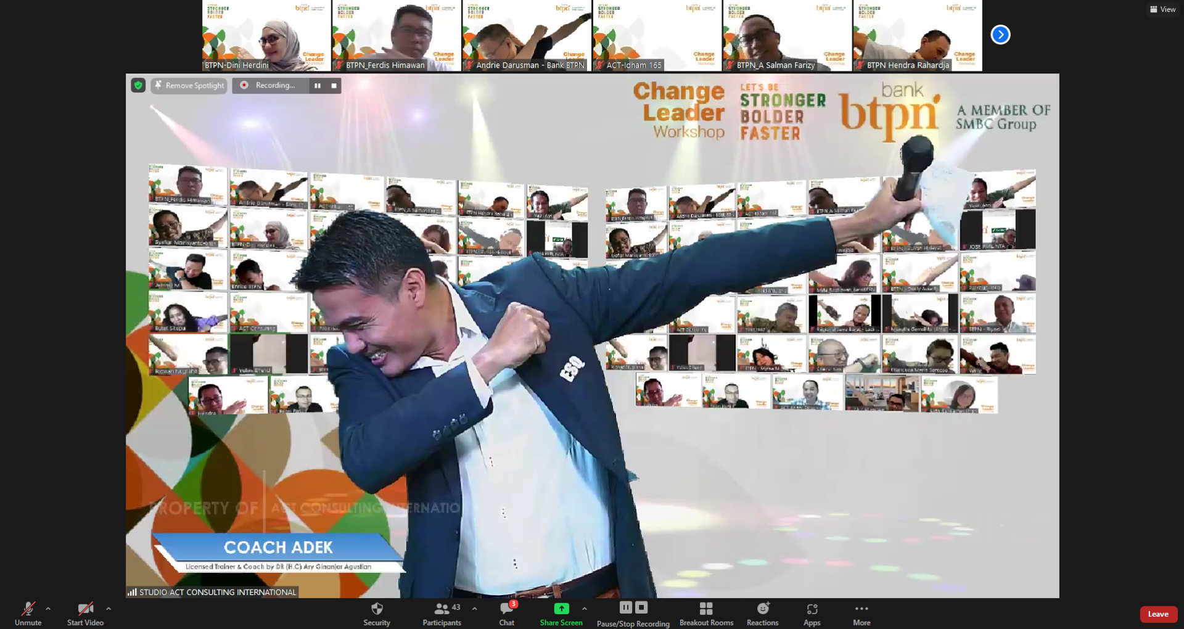Unmute the microphone
This screenshot has width=1184, height=629.
pyautogui.click(x=28, y=613)
